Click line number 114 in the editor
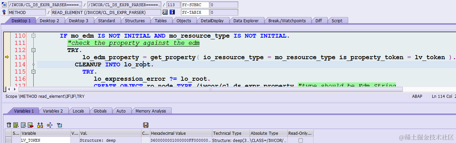 [20, 65]
